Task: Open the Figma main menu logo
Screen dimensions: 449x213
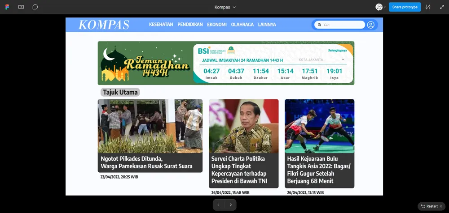Action: click(7, 7)
